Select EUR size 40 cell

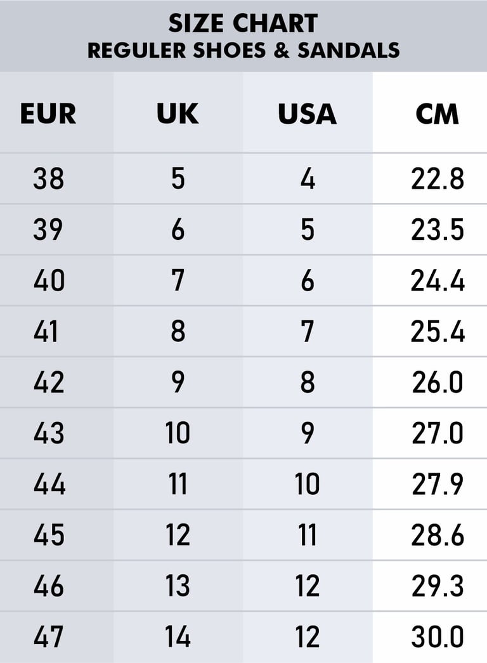pyautogui.click(x=49, y=280)
